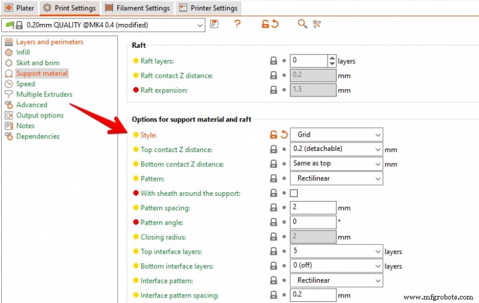The width and height of the screenshot is (479, 303).
Task: Open the Speed settings page
Action: coord(25,84)
